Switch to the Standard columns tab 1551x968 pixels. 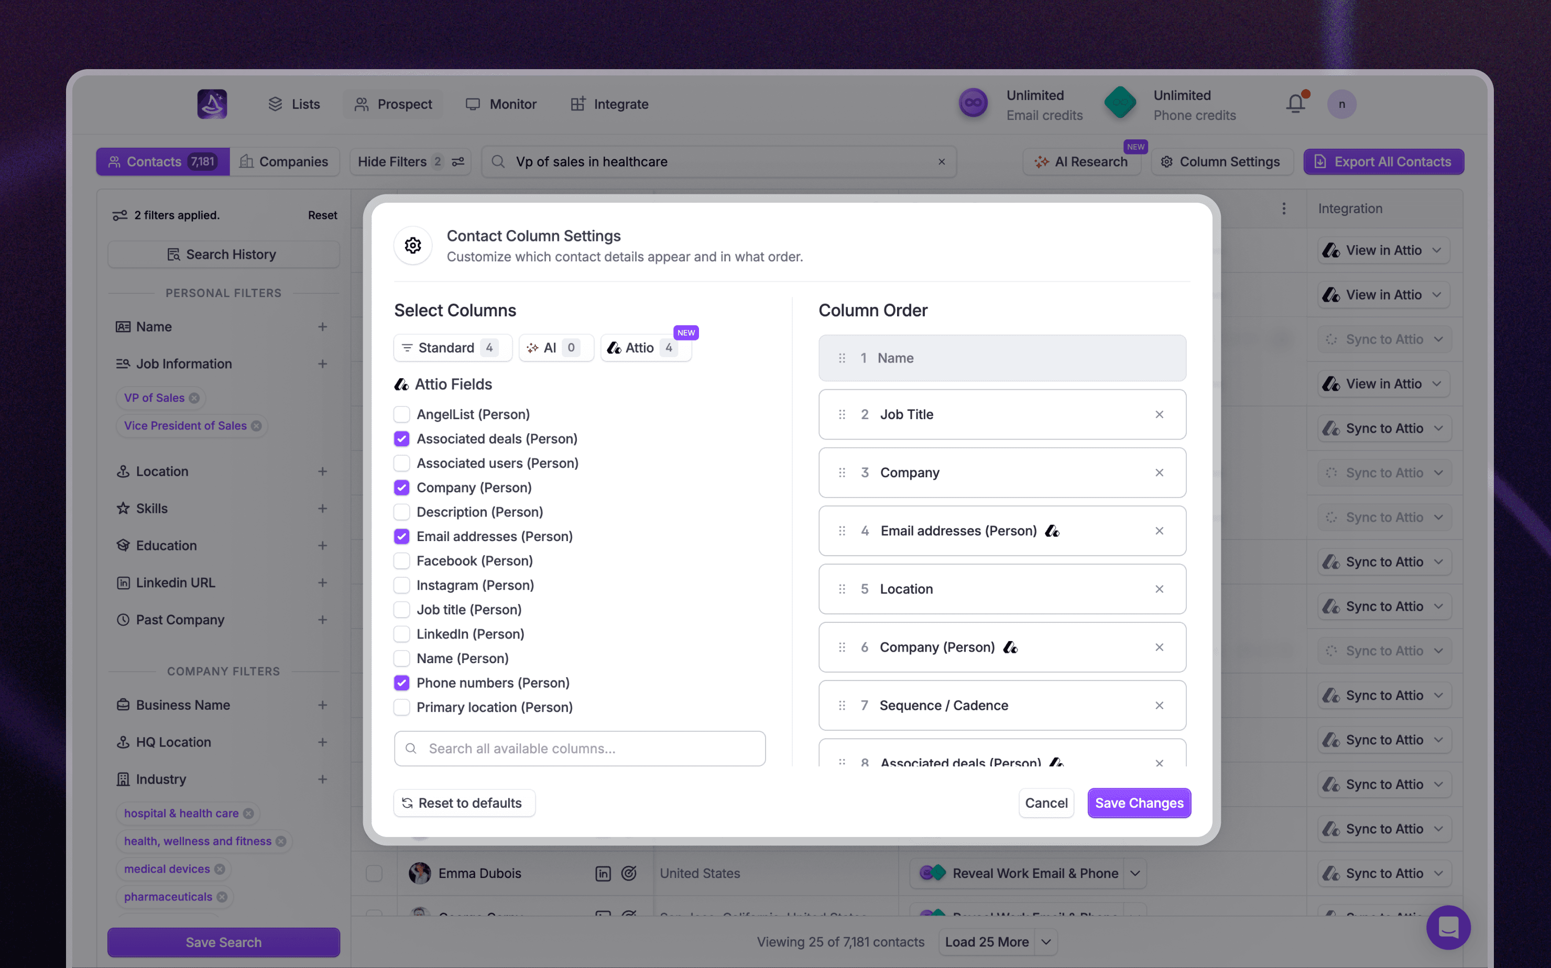click(453, 348)
